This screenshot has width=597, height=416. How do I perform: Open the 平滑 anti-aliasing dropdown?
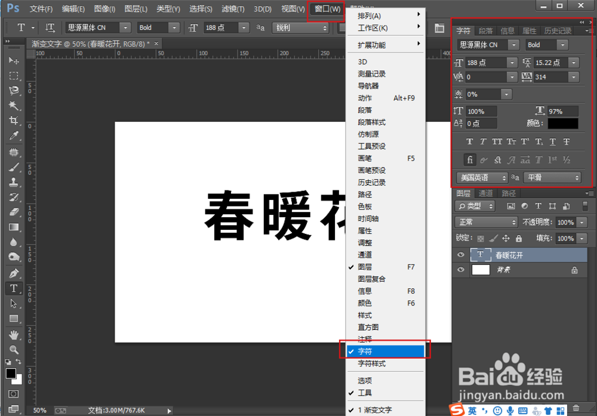click(x=552, y=177)
